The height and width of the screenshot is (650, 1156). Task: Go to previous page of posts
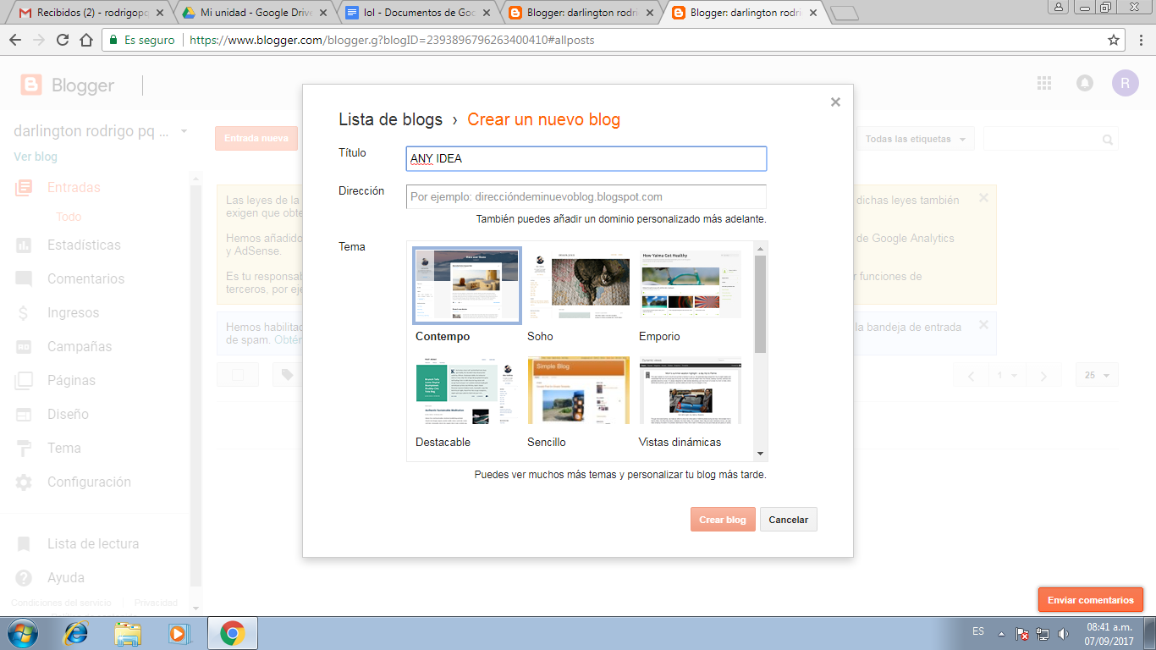[972, 376]
